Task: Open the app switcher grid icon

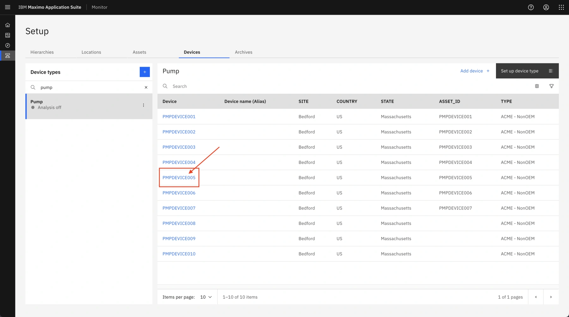Action: [x=561, y=7]
